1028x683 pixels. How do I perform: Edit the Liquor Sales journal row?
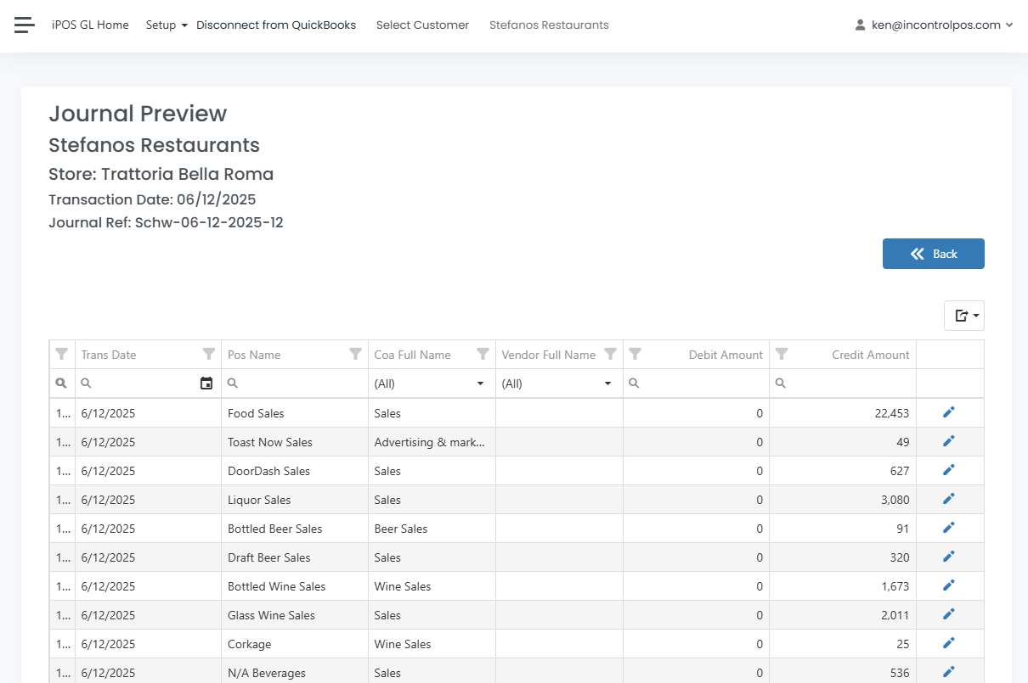[949, 500]
